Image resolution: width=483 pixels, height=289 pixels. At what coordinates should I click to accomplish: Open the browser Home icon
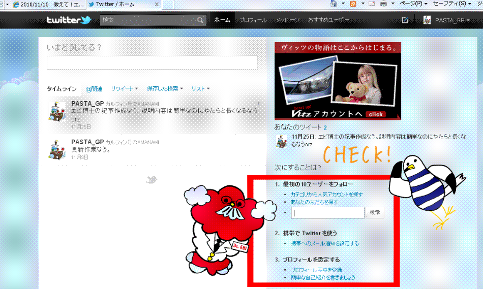[x=334, y=4]
